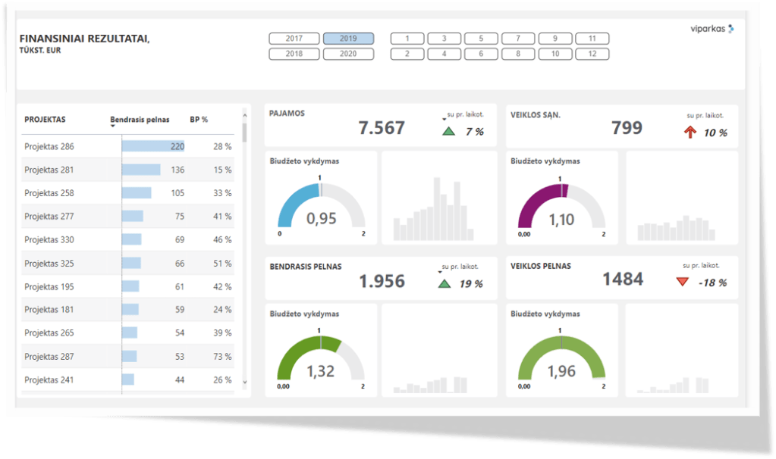Select the 2019 year filter
The width and height of the screenshot is (776, 459).
pos(348,39)
